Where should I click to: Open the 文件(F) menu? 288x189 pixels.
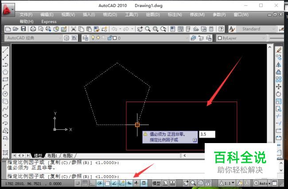[26, 15]
